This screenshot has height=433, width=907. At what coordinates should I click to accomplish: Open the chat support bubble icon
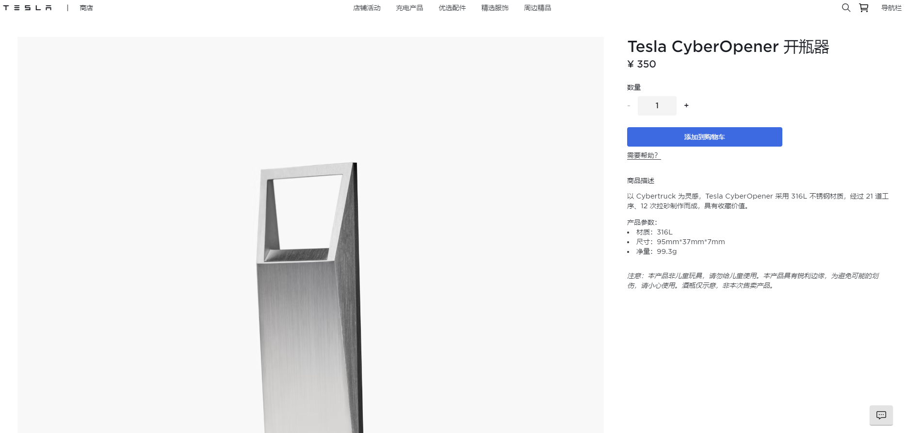881,415
